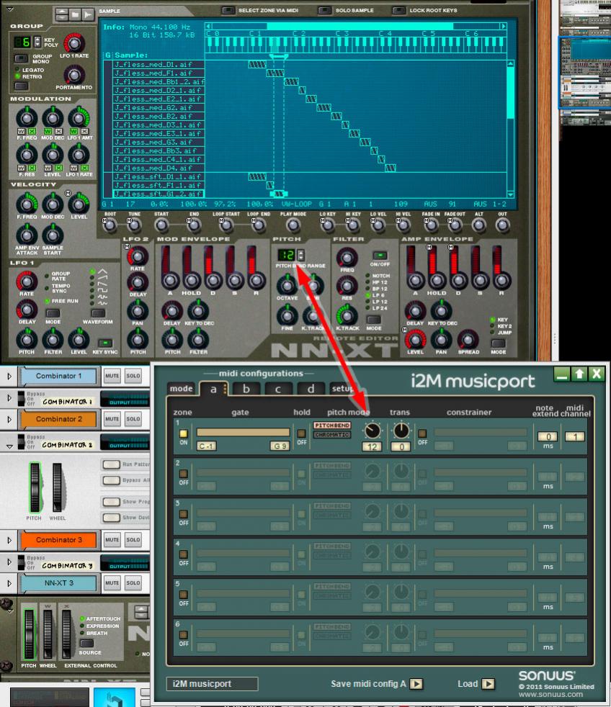Click the pitch octave knob
Viewport: 611px width, 707px height.
coord(287,288)
